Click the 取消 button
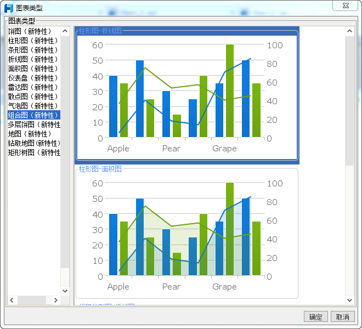This screenshot has height=329, width=362. (x=343, y=317)
